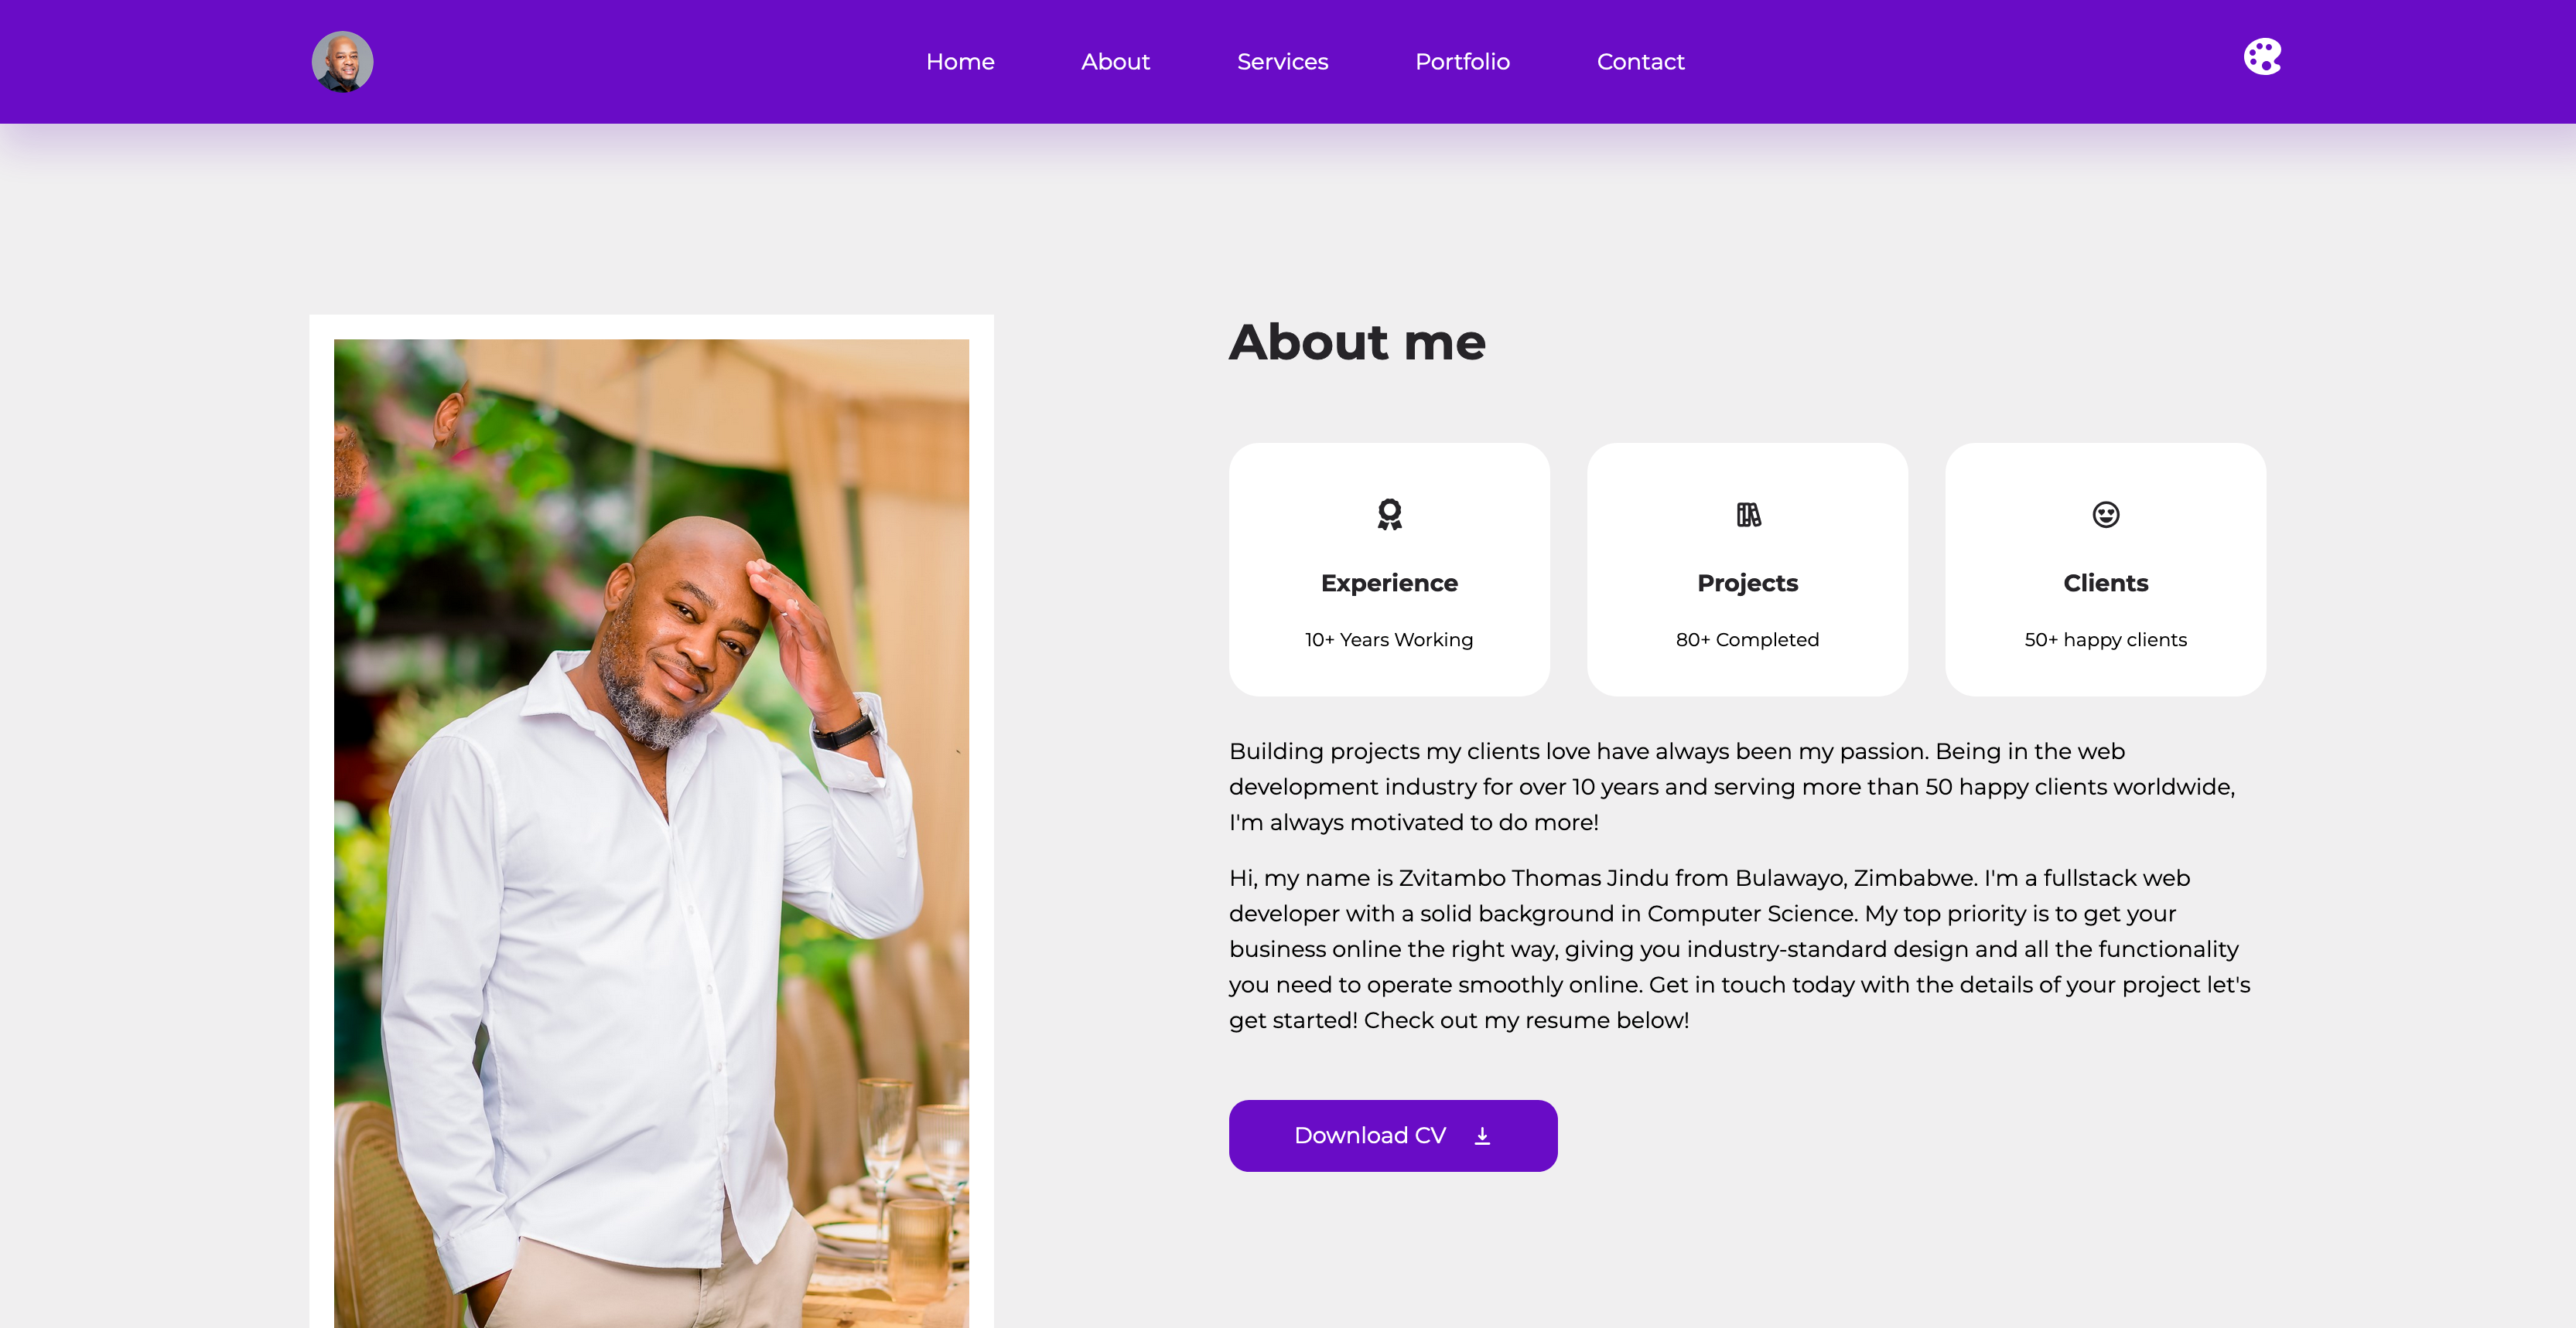Click the '80+ Completed' text
The height and width of the screenshot is (1328, 2576).
1747,639
